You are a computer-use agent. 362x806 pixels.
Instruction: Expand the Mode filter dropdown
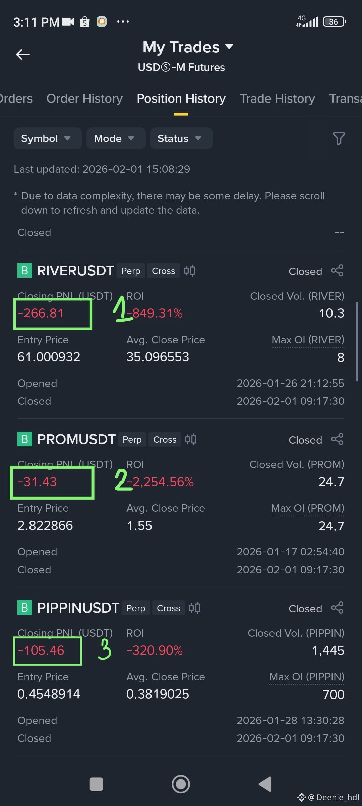pos(116,138)
